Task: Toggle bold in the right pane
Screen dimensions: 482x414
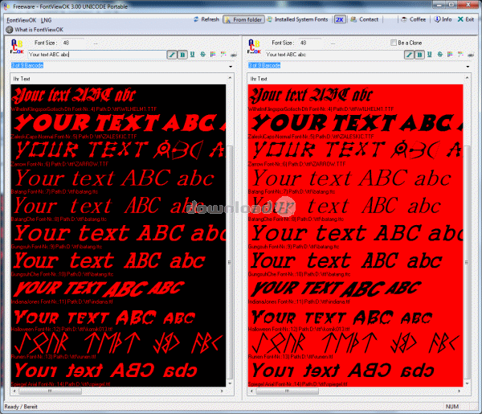Action: (419, 55)
